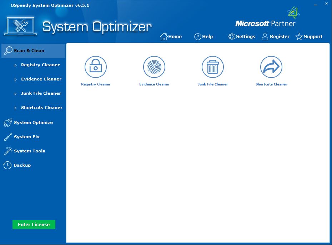
Task: Minimize the OSpeedy window
Action: coord(316,5)
